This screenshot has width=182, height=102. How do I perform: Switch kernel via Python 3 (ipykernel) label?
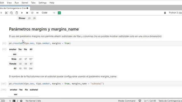coord(175,13)
